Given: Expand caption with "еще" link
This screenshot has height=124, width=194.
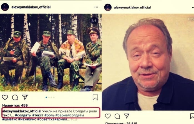Looking at the screenshot, I should pos(74,119).
